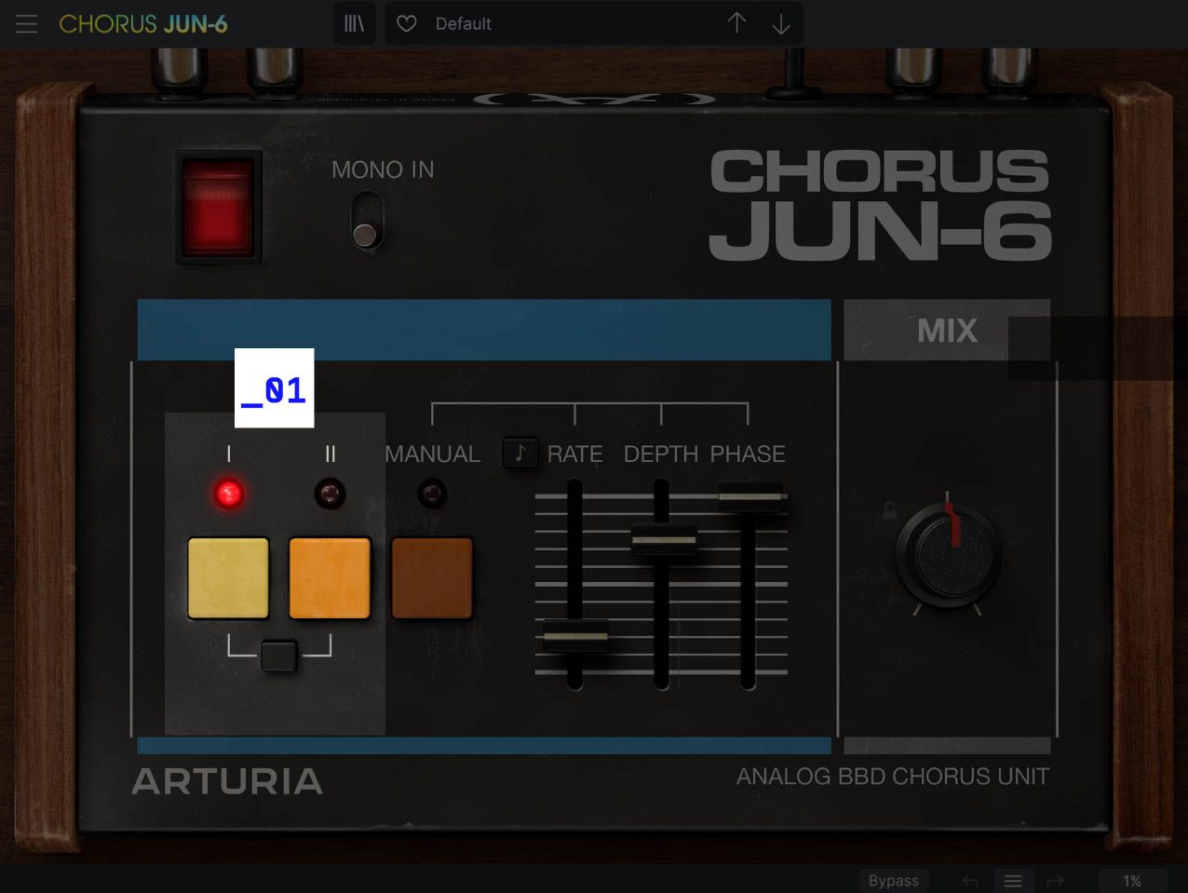Image resolution: width=1188 pixels, height=893 pixels.
Task: Load previous preset with up arrow
Action: click(736, 24)
